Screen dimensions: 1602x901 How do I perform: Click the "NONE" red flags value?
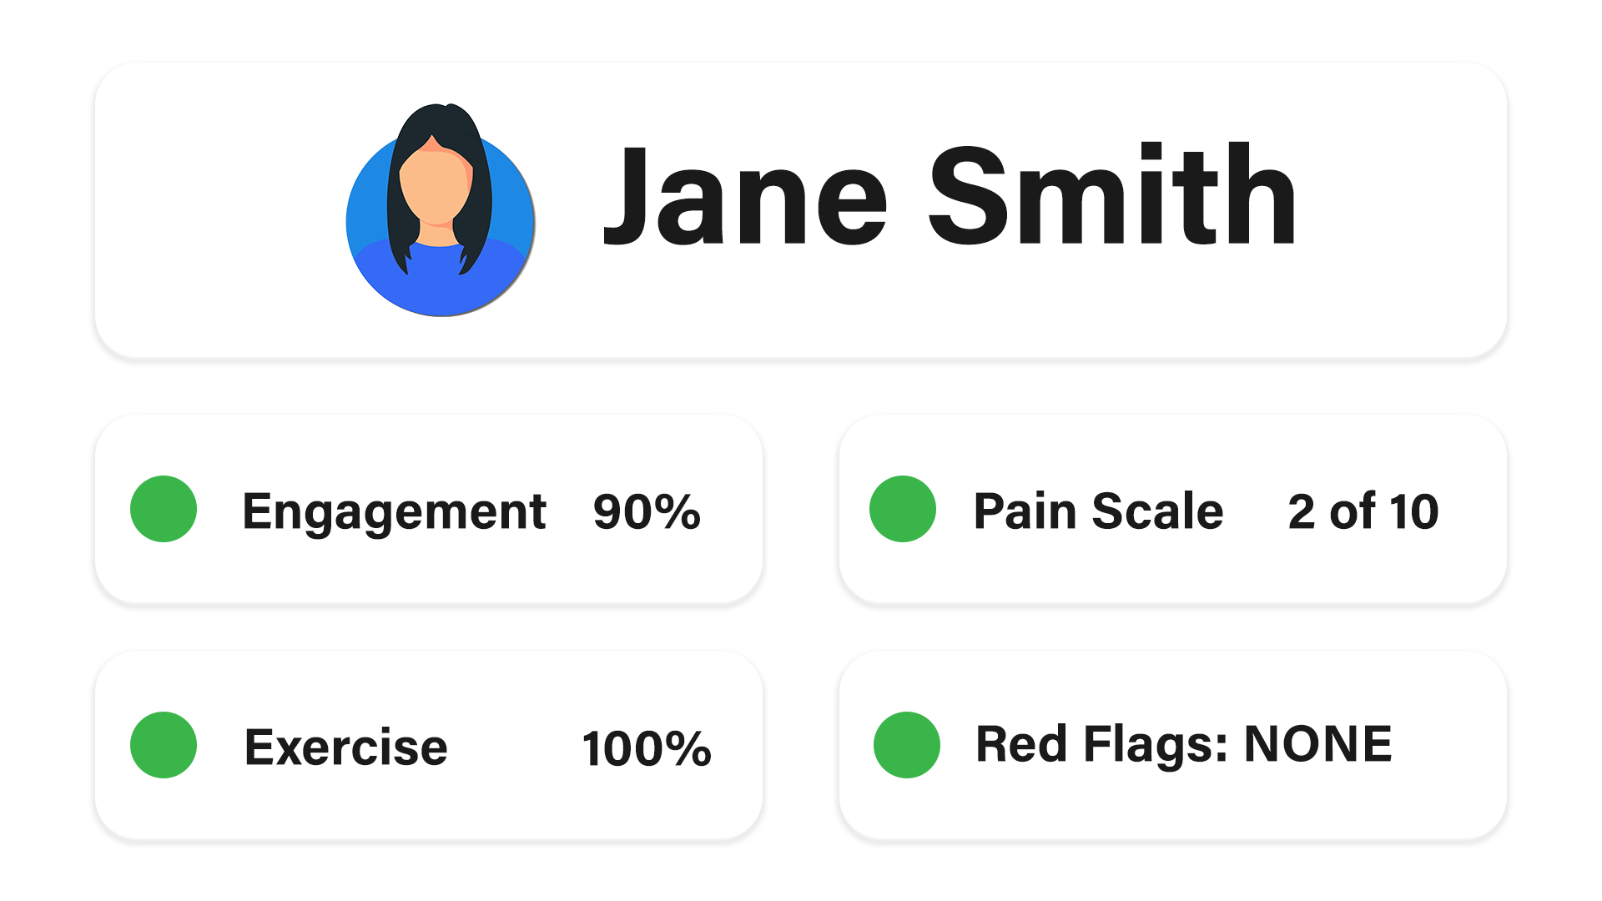(x=1317, y=743)
